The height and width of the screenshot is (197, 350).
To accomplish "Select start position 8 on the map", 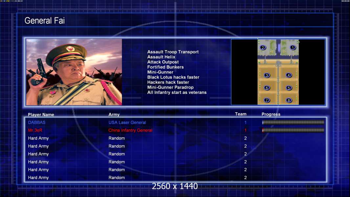I will click(289, 100).
